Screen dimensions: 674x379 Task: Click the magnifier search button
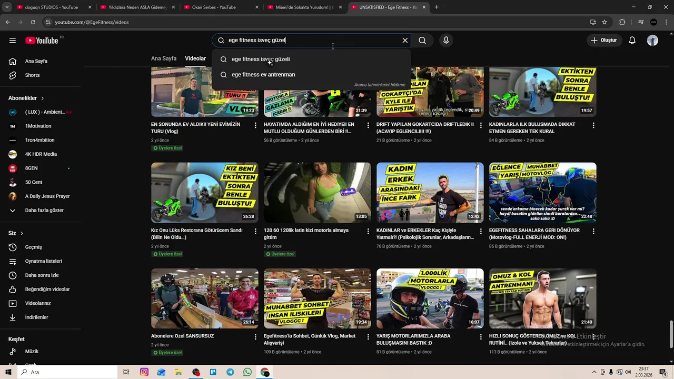click(x=422, y=41)
